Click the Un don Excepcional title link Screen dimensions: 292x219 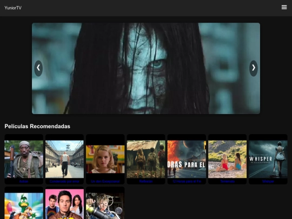coord(105,181)
